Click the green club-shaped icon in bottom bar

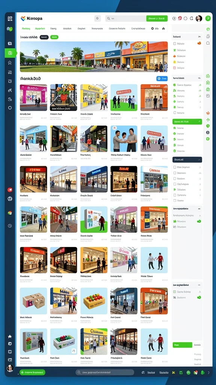(202, 373)
